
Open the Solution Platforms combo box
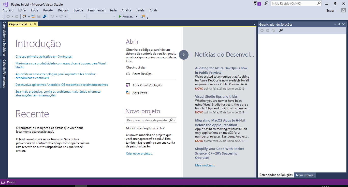[x=102, y=16]
